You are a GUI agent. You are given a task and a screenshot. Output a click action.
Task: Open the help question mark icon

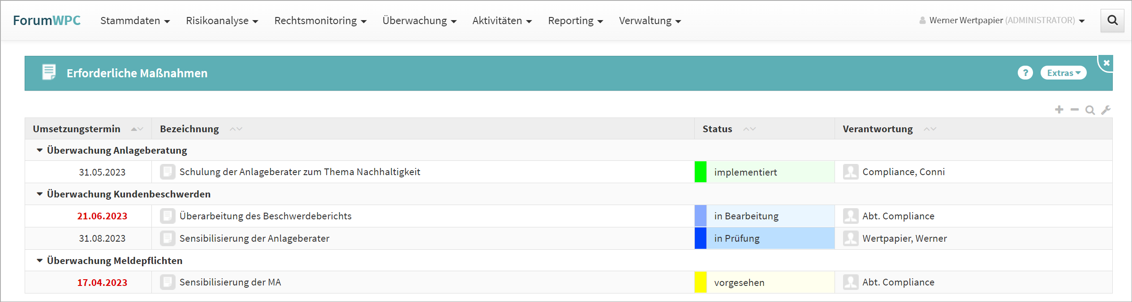click(x=1025, y=73)
